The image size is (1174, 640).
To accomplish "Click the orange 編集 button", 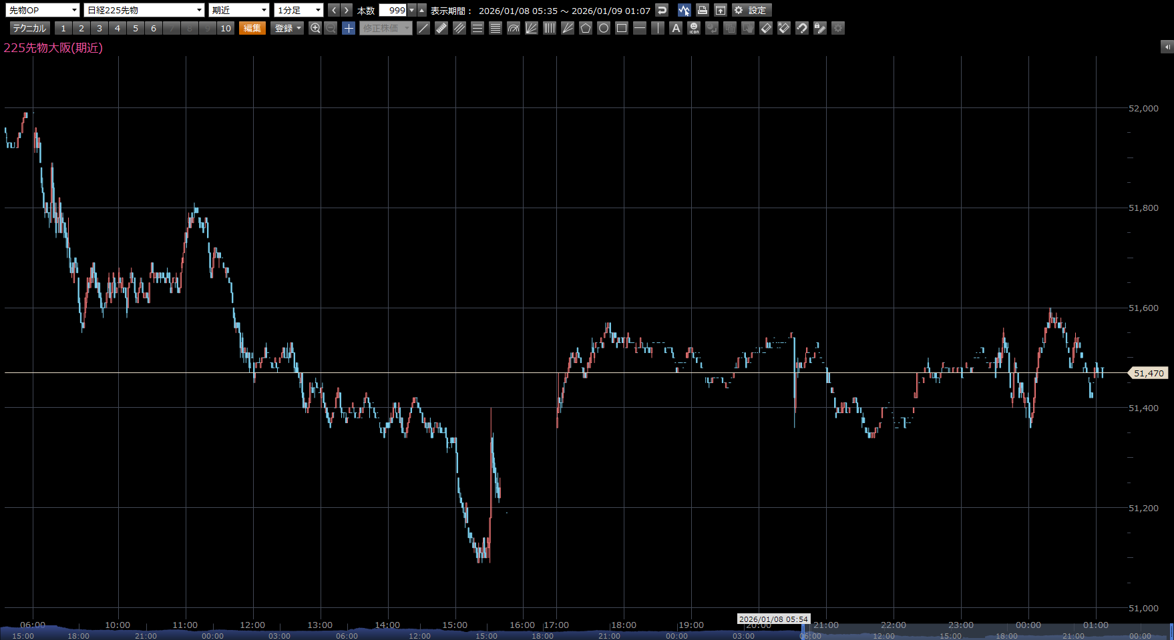I will (252, 28).
